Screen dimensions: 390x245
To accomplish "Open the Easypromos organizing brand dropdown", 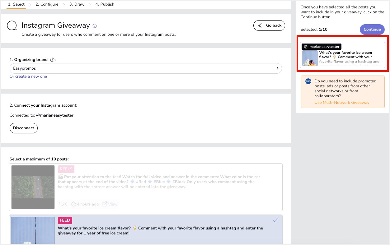I will (x=146, y=68).
